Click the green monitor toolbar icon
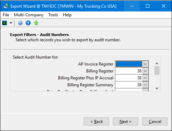This screenshot has width=172, height=131. [5, 23]
